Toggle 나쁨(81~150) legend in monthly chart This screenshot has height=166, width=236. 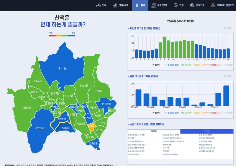200,112
